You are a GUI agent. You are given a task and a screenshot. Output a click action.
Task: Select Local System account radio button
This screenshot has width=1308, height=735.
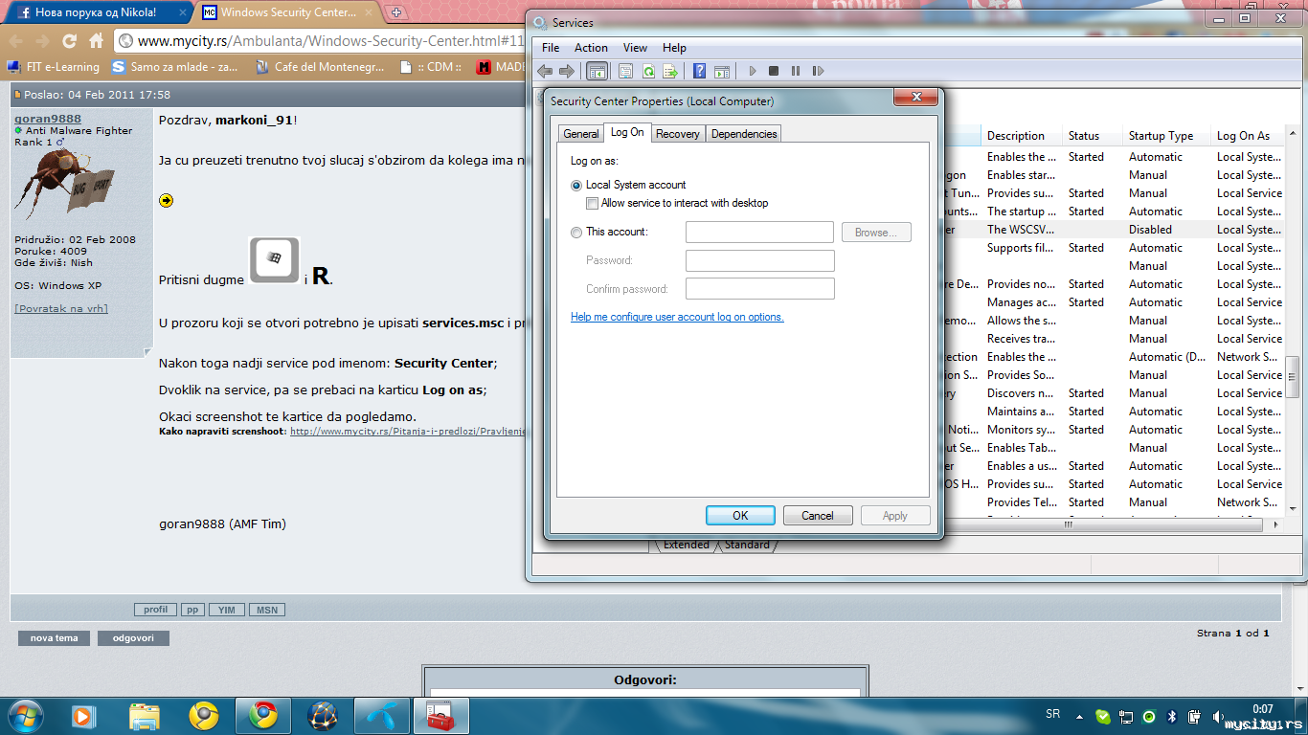576,185
